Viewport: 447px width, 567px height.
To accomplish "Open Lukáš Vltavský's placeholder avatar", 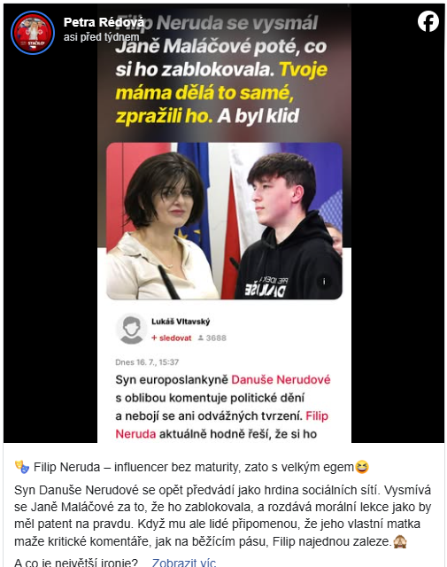I will click(131, 329).
